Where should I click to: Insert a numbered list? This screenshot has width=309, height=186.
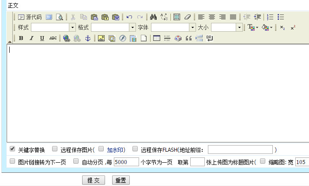pos(270,17)
